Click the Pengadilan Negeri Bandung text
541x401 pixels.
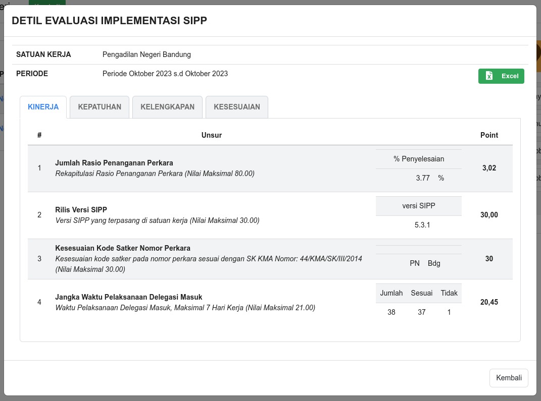pos(146,54)
